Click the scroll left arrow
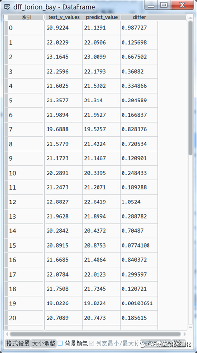The height and width of the screenshot is (353, 197). click(x=7, y=334)
